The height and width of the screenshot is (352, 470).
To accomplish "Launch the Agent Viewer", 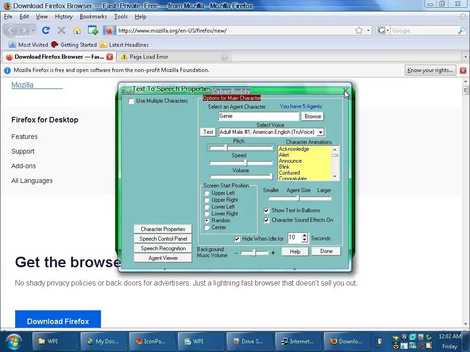I will [x=163, y=258].
